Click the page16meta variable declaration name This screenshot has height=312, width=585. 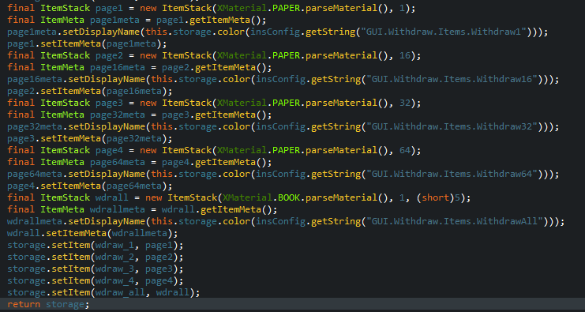tap(117, 68)
